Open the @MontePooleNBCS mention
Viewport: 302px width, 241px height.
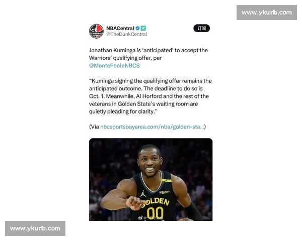click(x=114, y=66)
